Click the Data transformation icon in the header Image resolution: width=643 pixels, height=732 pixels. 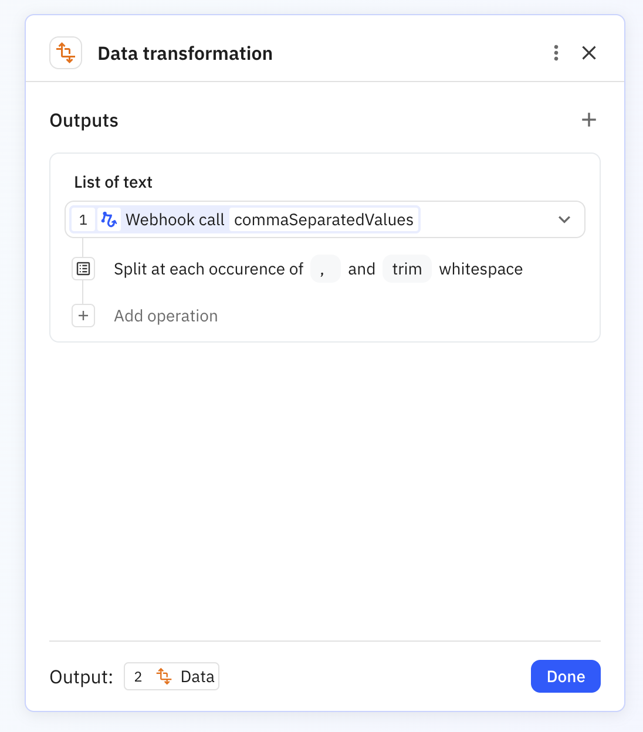point(66,53)
